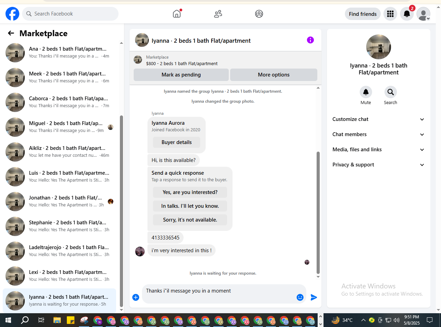Click listing thumbnail in Marketplace banner
Image resolution: width=441 pixels, height=327 pixels.
(x=138, y=60)
